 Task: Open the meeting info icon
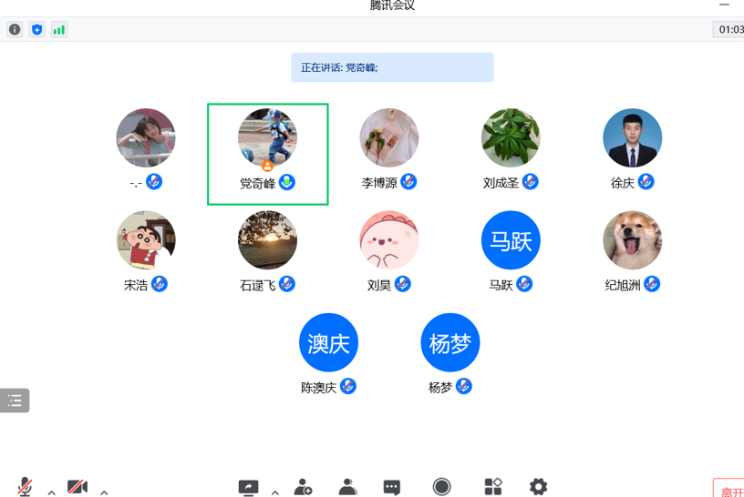[x=15, y=29]
